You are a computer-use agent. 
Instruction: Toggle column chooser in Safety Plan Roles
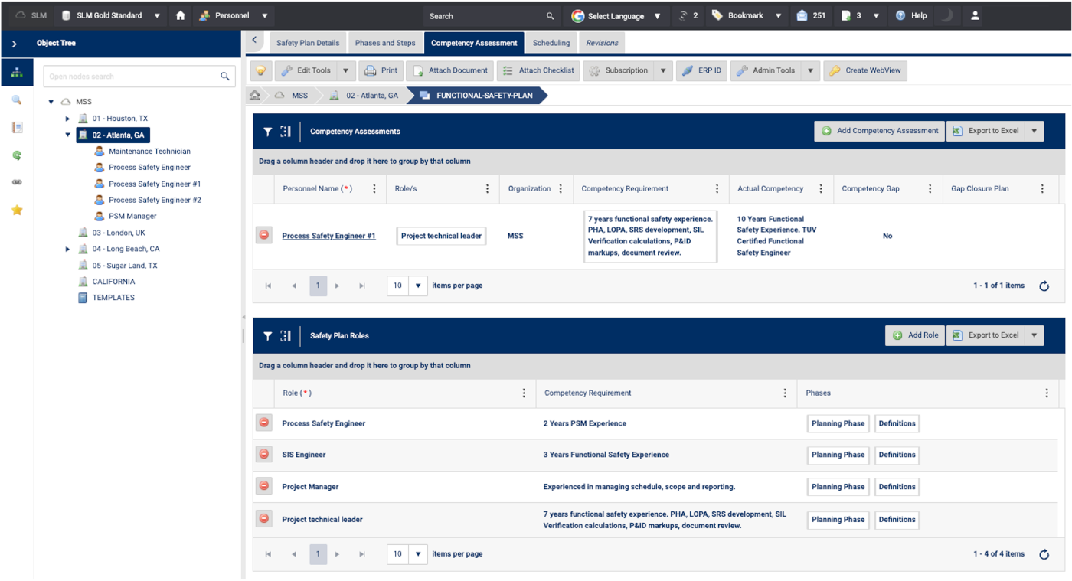(286, 336)
